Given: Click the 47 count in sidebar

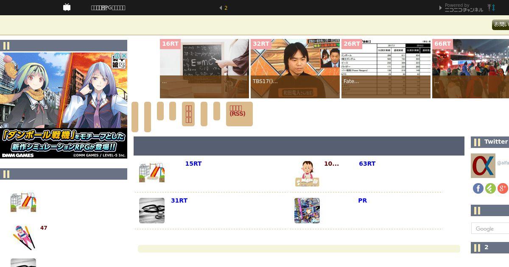Looking at the screenshot, I should [44, 228].
